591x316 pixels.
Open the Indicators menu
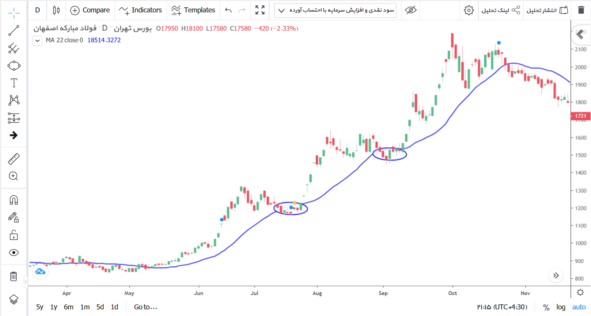141,10
